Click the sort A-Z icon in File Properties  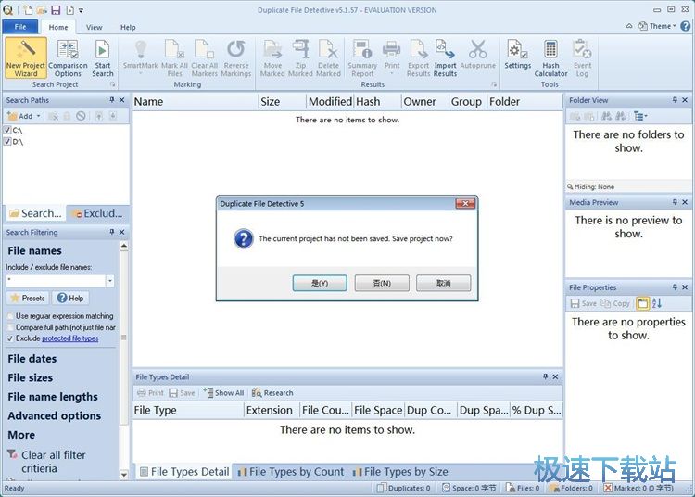pos(657,303)
